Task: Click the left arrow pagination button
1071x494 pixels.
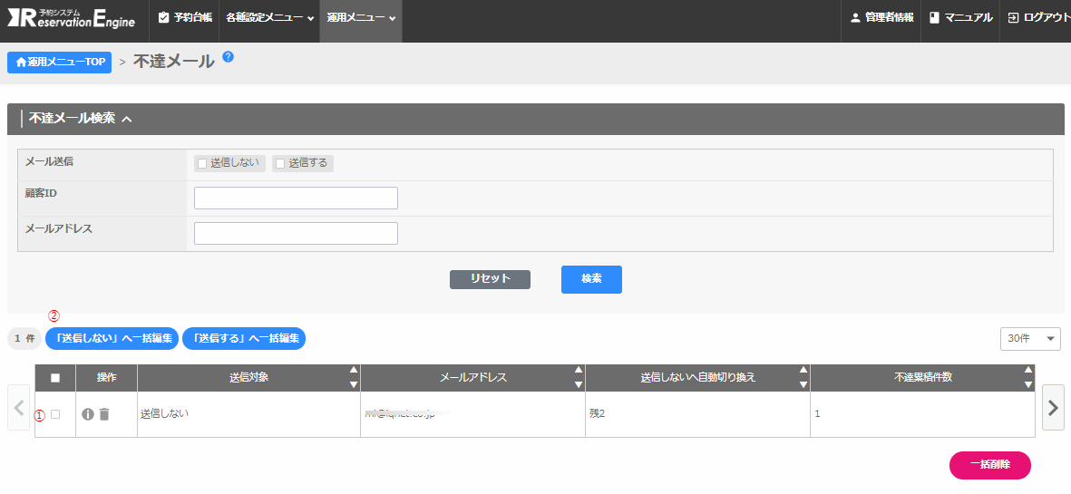Action: tap(19, 408)
